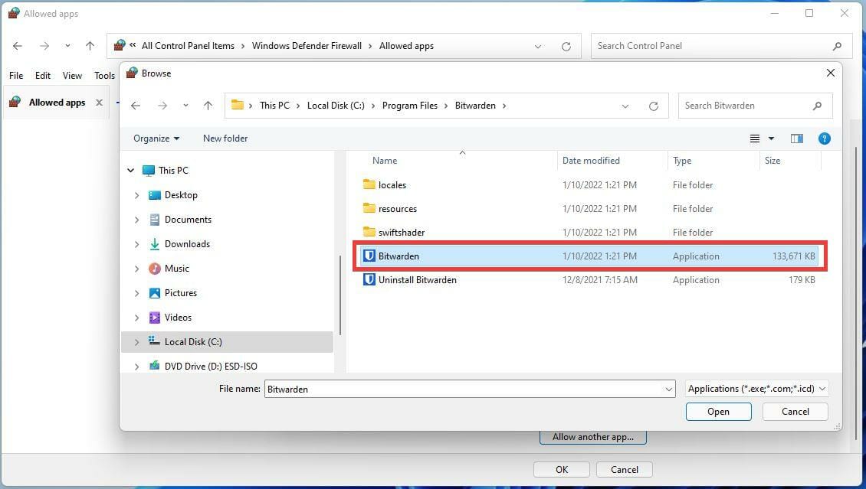Cancel the Browse dialog
Viewport: 866px width, 489px height.
795,411
